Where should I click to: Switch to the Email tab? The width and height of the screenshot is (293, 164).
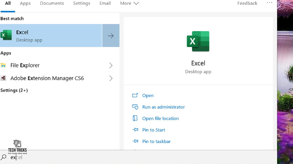(x=105, y=3)
